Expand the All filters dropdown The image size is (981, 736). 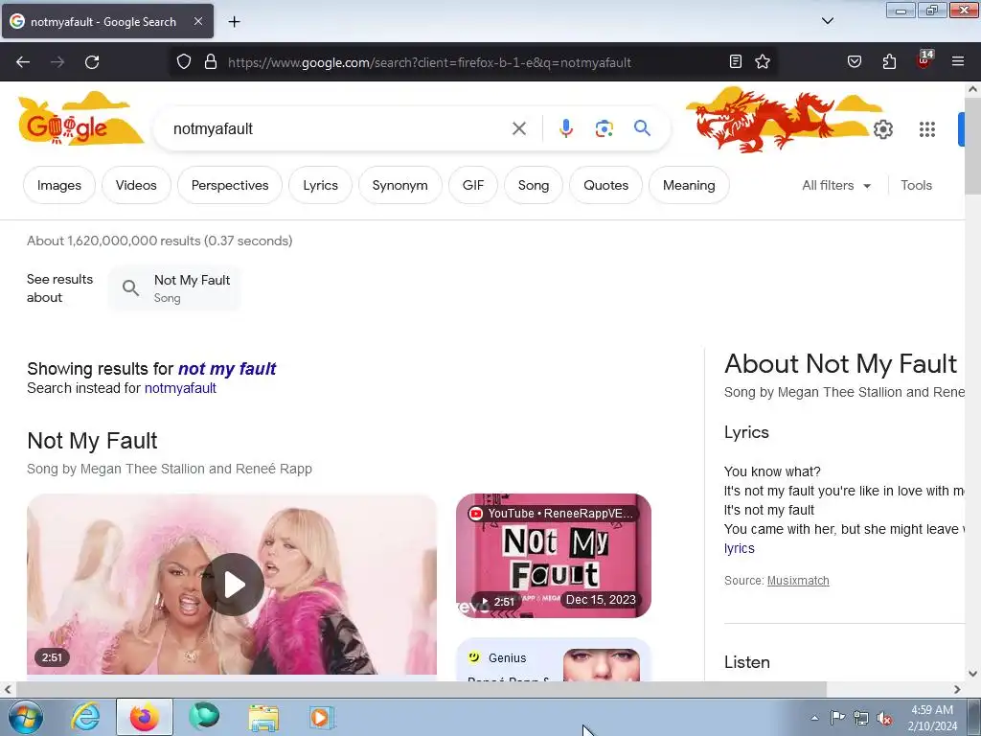836,185
